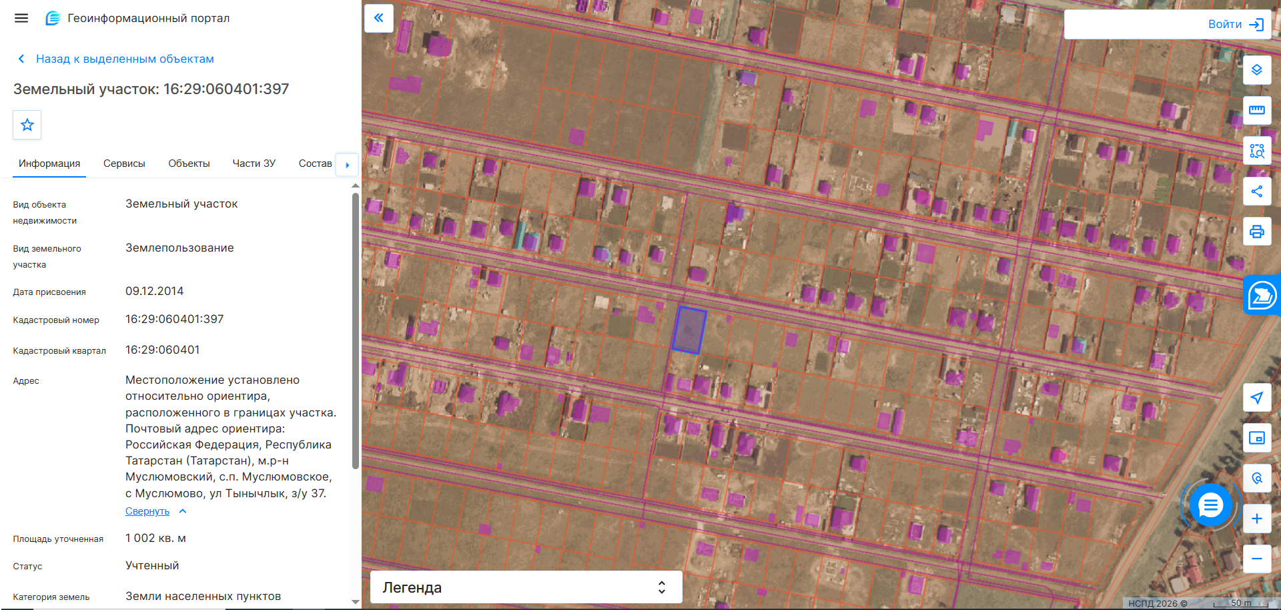The image size is (1281, 610).
Task: Collapse address with chevron next to Свернуть
Action: click(x=183, y=511)
